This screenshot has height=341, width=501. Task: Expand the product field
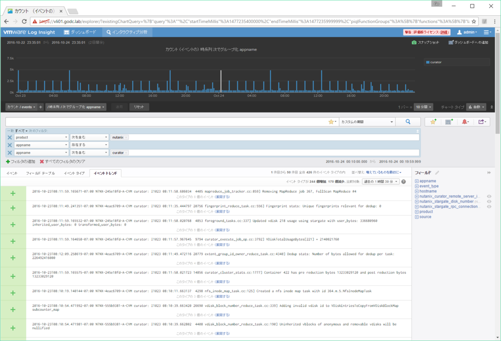[417, 212]
